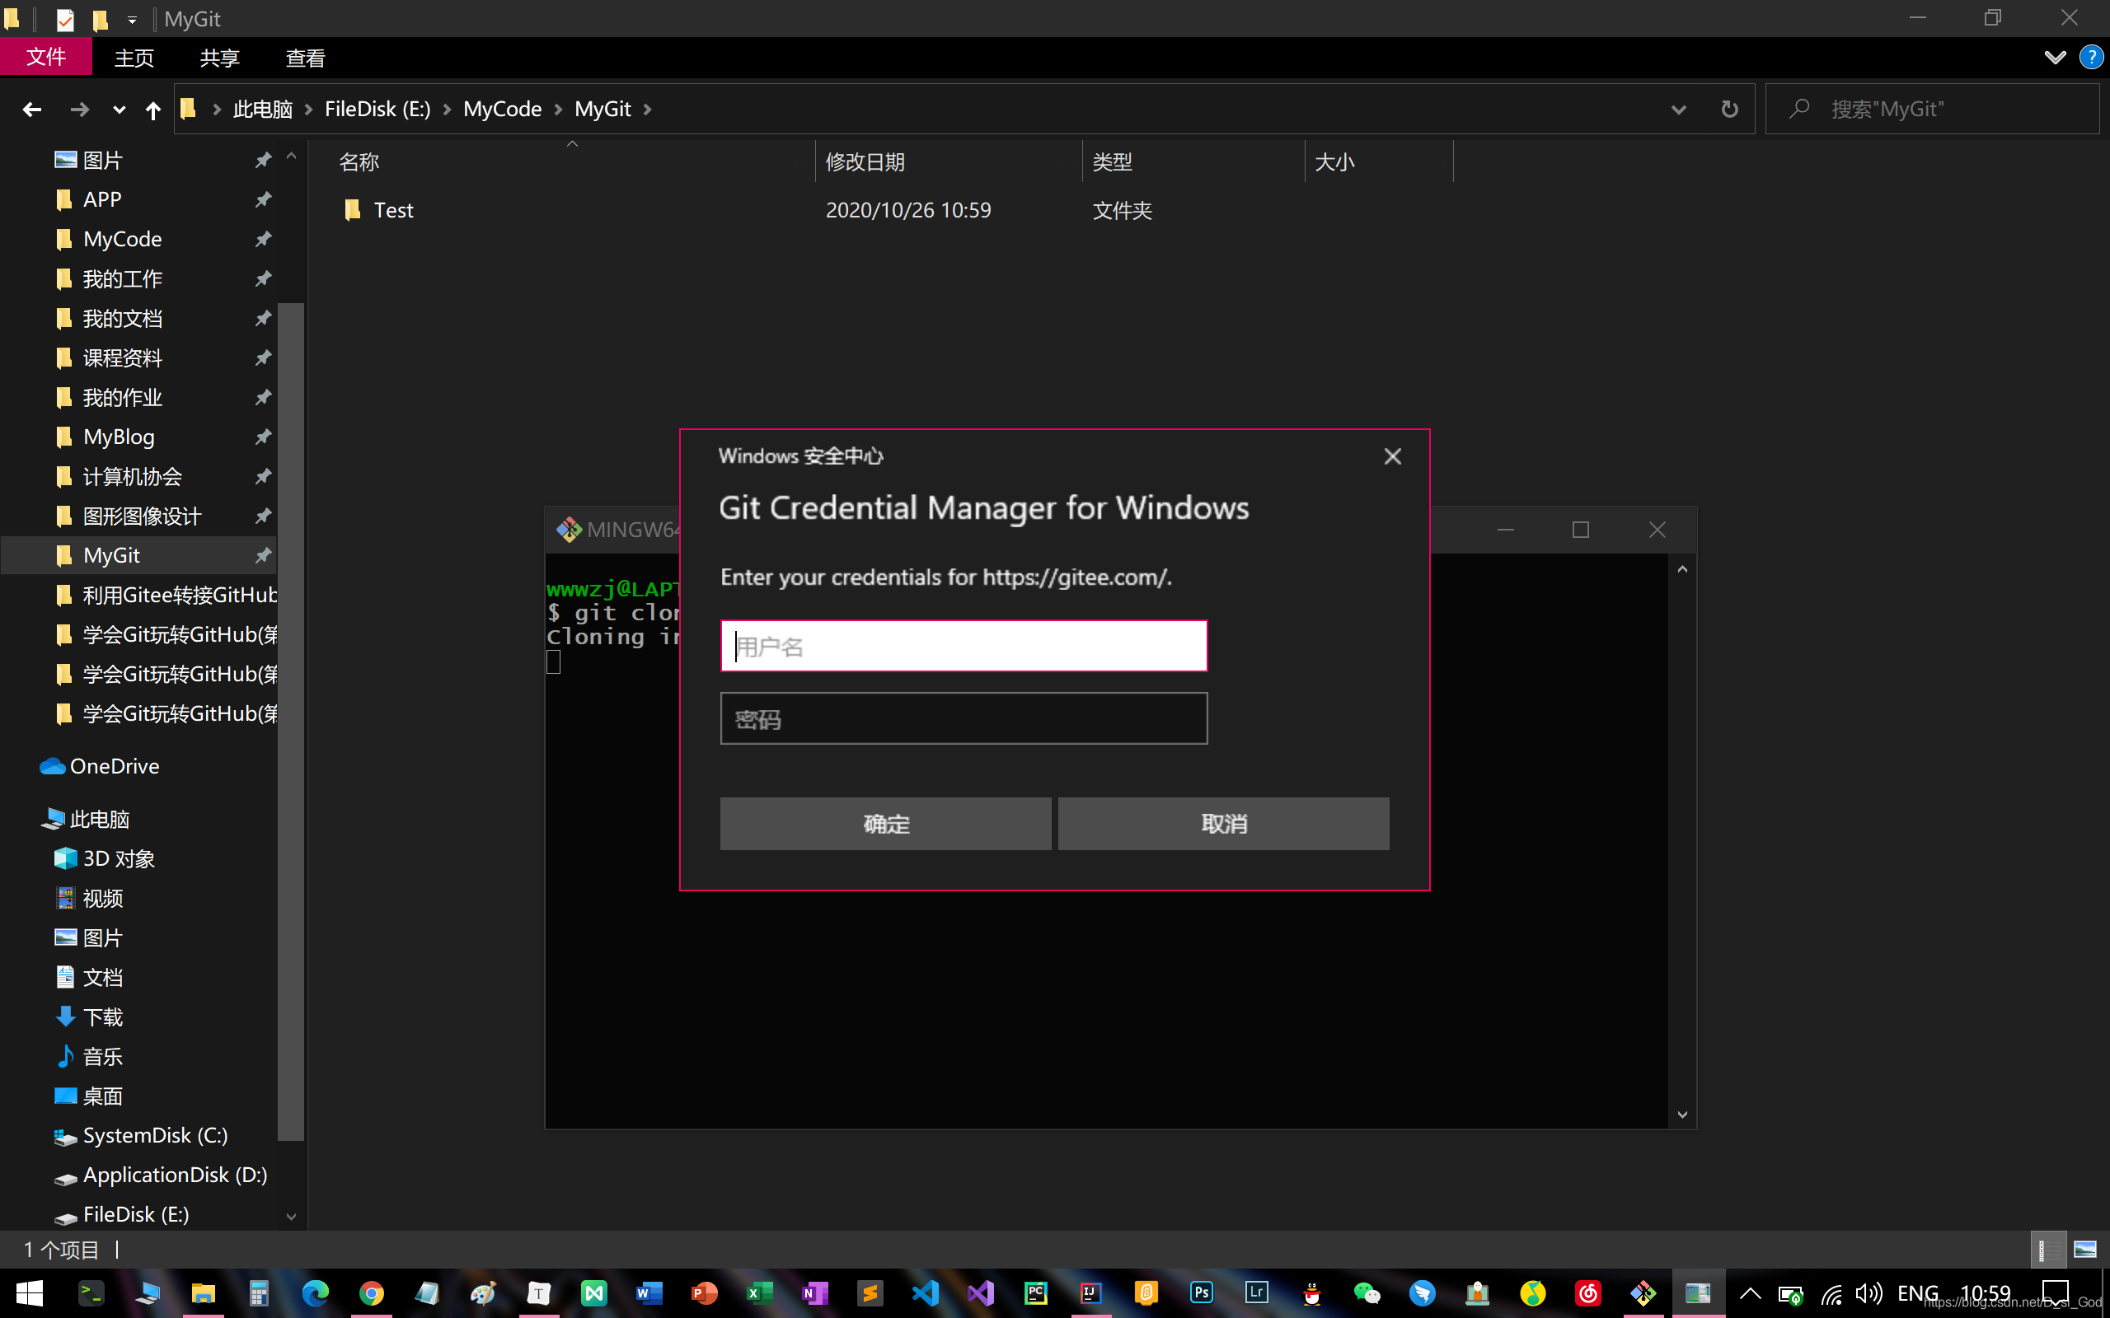Image resolution: width=2110 pixels, height=1318 pixels.
Task: Expand the ribbon chevron at top right
Action: (x=2054, y=58)
